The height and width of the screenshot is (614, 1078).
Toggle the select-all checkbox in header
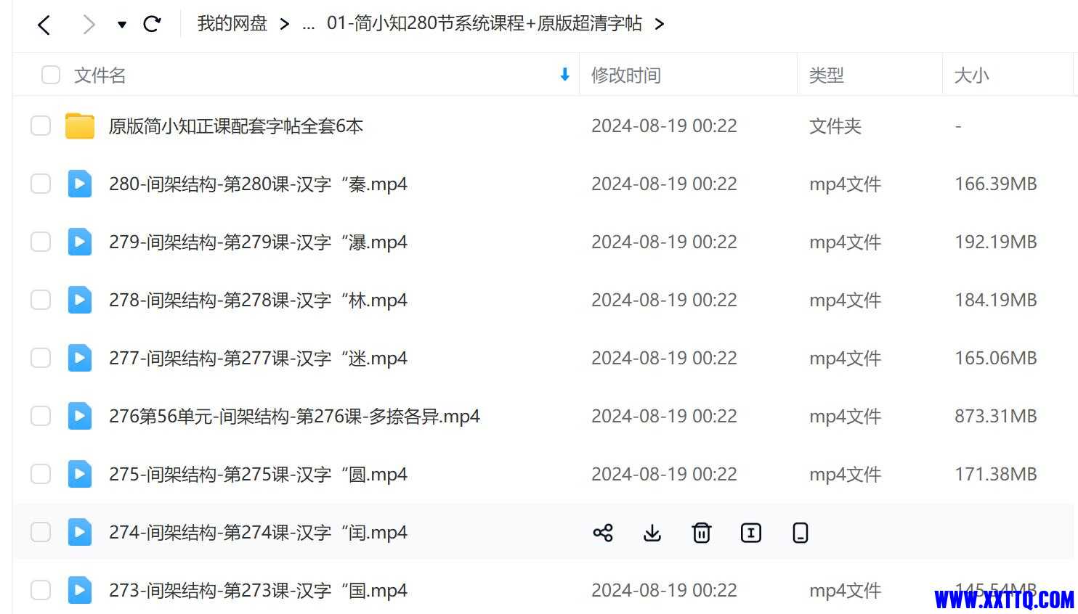tap(50, 75)
